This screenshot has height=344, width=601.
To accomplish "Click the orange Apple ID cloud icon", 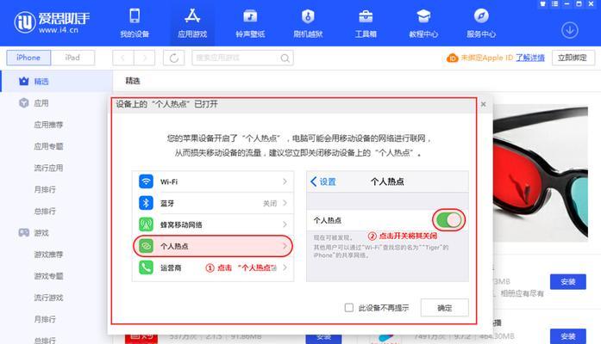I will coord(453,58).
